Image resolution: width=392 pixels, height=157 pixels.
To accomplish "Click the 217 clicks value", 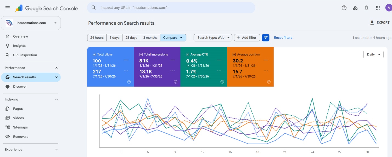I will (x=97, y=72).
